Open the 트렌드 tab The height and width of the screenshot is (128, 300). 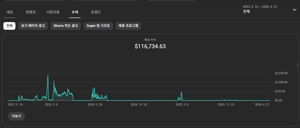[x=96, y=12]
